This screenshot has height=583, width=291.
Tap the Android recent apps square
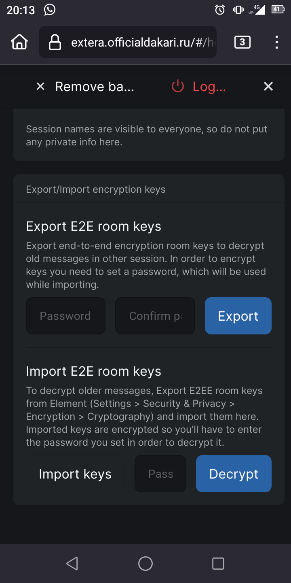point(218,564)
